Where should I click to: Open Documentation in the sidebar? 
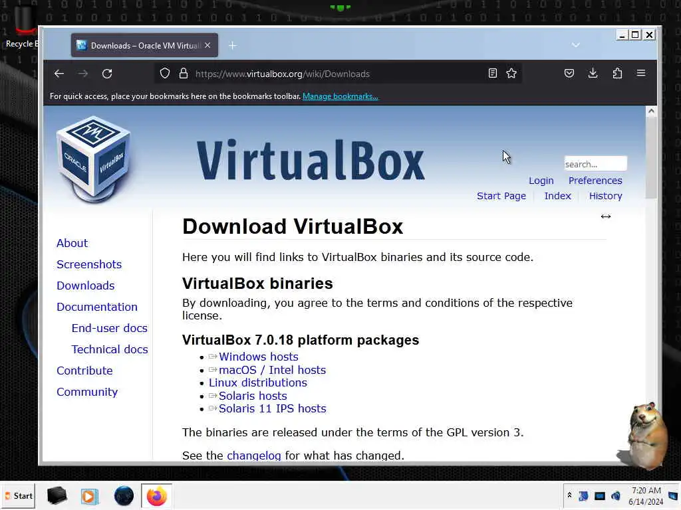[97, 307]
